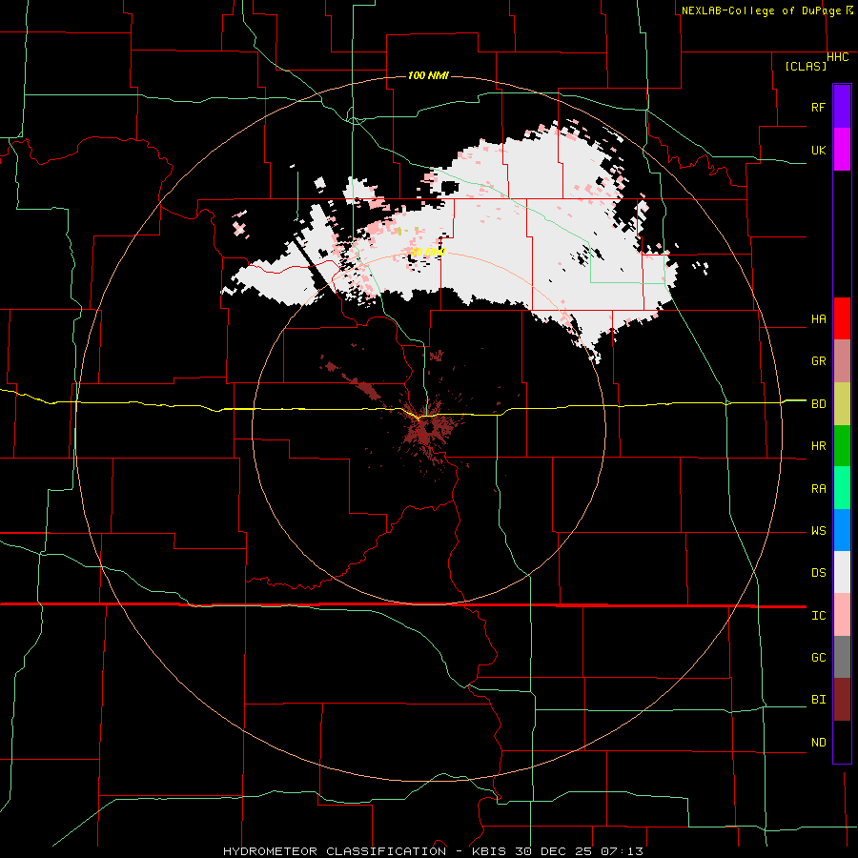Image resolution: width=858 pixels, height=858 pixels.
Task: Click the WS legend label
Action: [818, 531]
